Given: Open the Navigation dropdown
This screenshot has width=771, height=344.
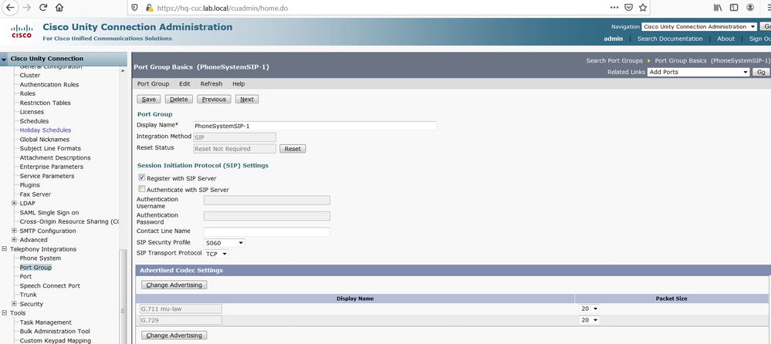Looking at the screenshot, I should [x=699, y=27].
